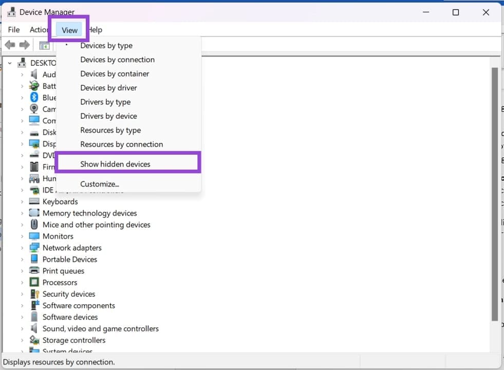Open the Help menu
The height and width of the screenshot is (370, 504).
pyautogui.click(x=96, y=29)
